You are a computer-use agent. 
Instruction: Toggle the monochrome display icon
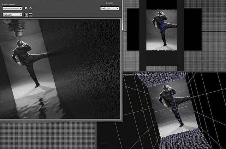30,15
